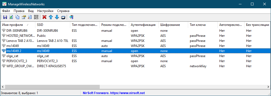Select the olga_cat profile name
The width and height of the screenshot is (271, 96).
12,56
